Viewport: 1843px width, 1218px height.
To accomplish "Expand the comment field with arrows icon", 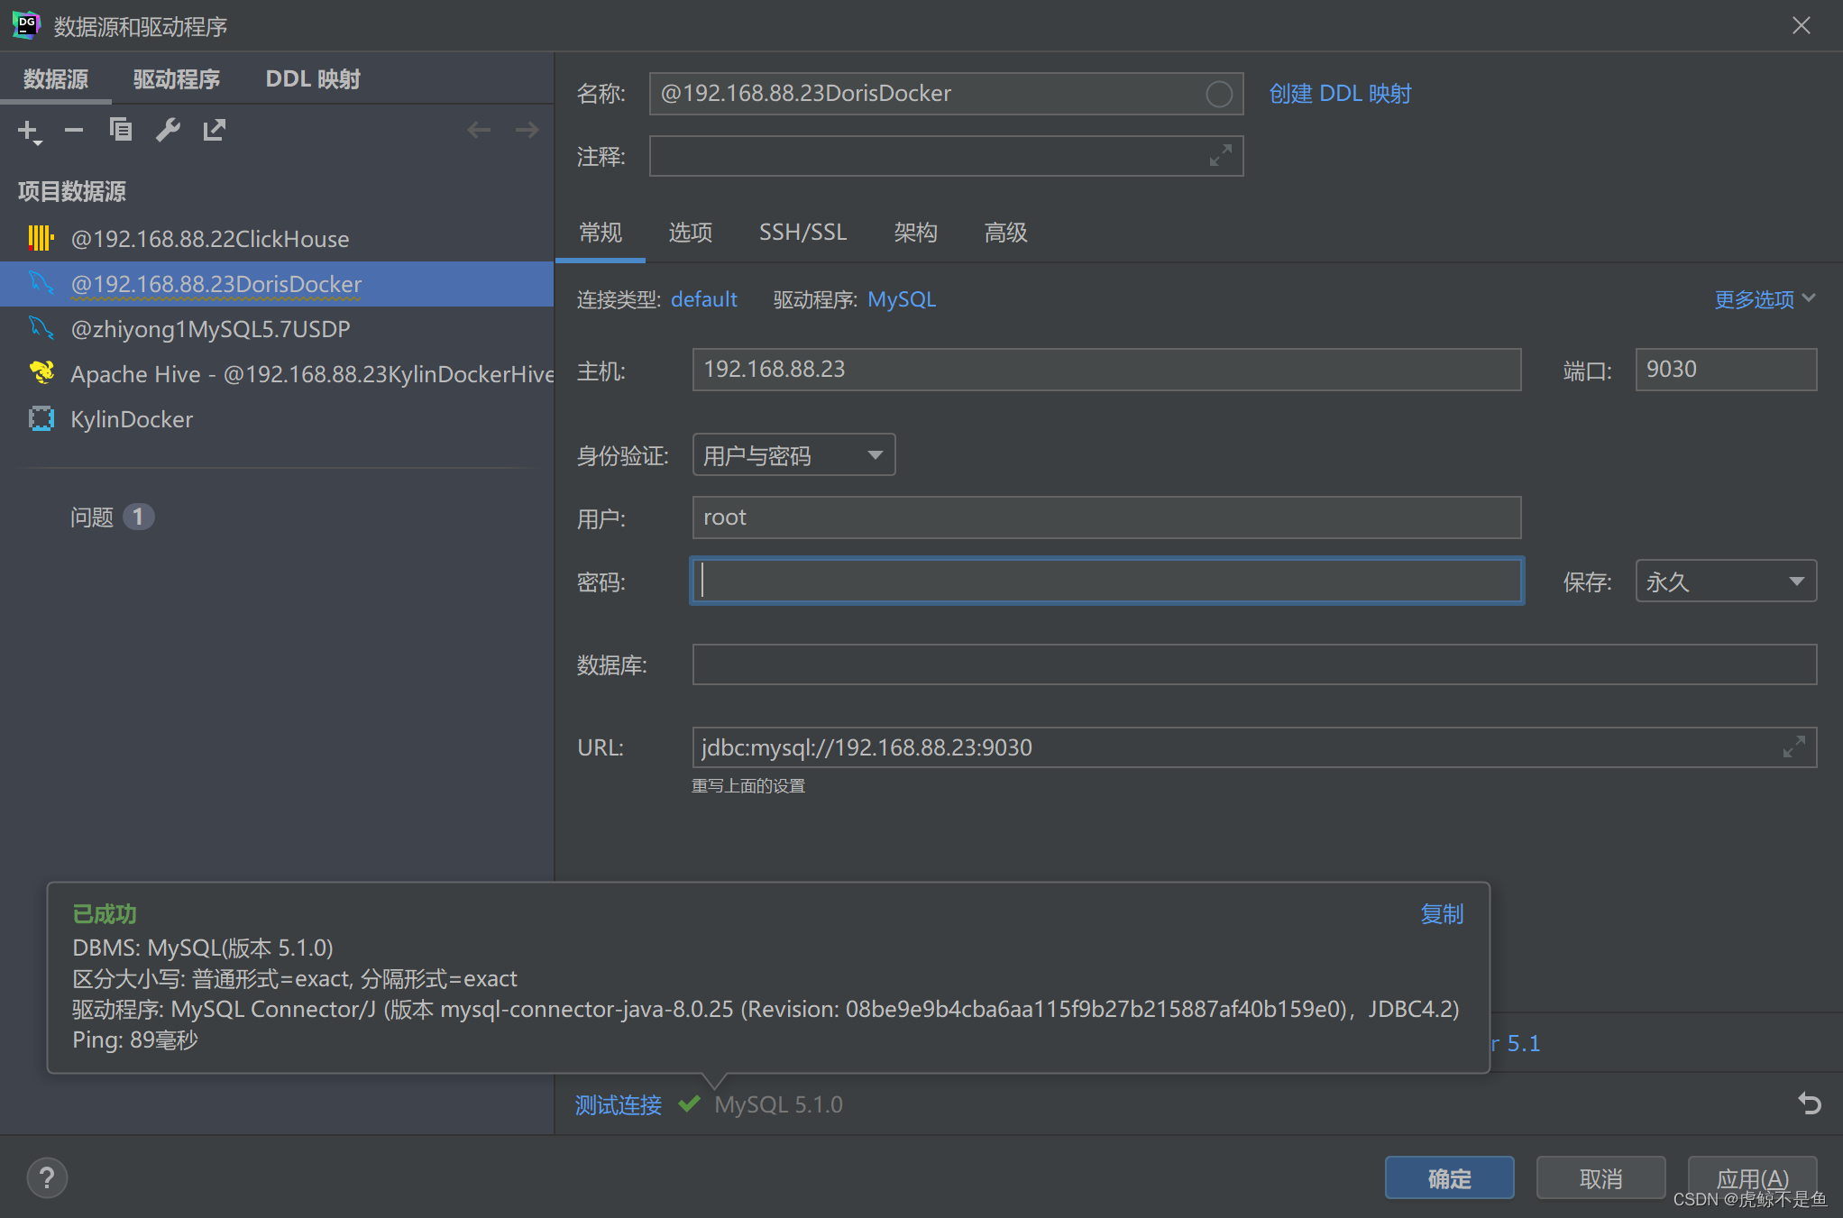I will point(1220,156).
